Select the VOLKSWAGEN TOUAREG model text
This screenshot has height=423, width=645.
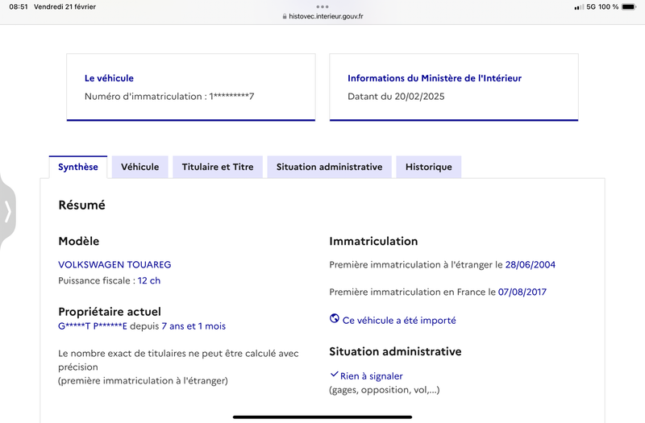click(114, 265)
